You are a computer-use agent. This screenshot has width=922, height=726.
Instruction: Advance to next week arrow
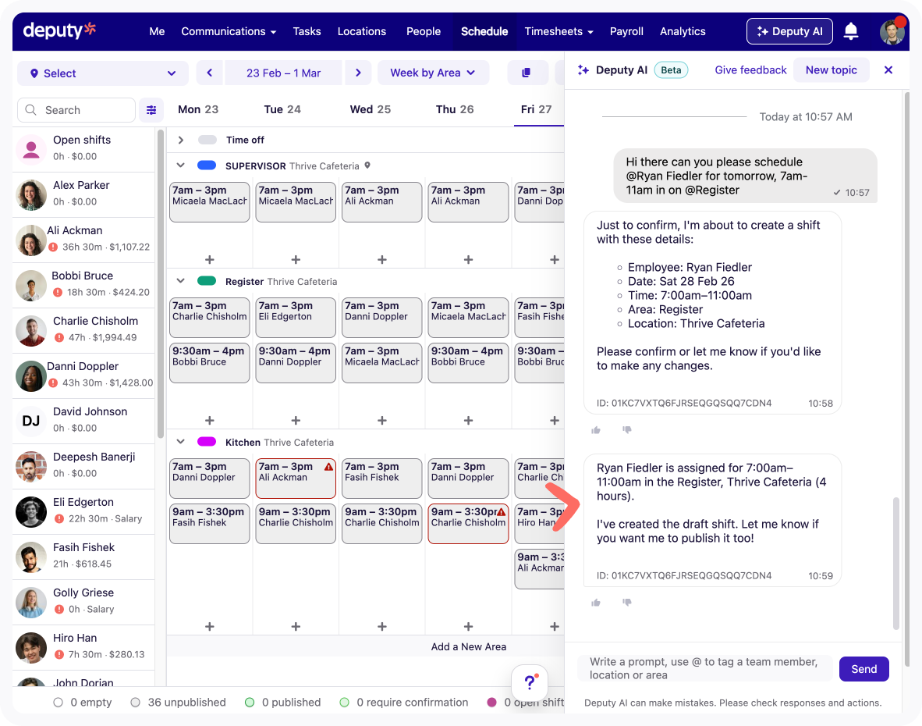click(x=358, y=73)
